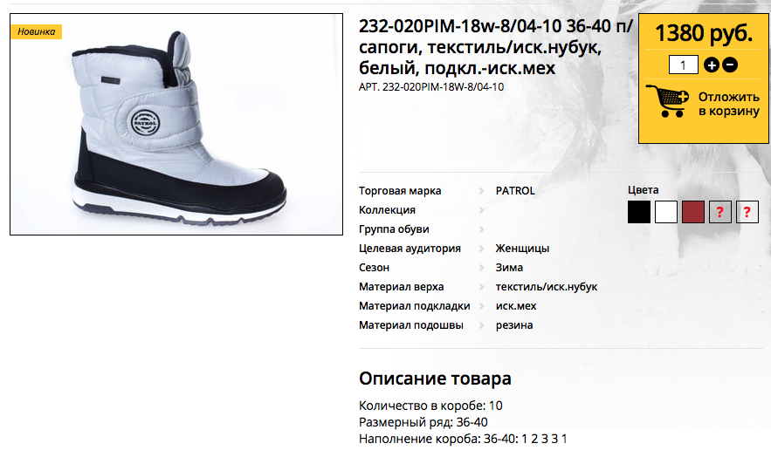The image size is (771, 464).
Task: Click the first red question mark swatch
Action: click(x=719, y=212)
